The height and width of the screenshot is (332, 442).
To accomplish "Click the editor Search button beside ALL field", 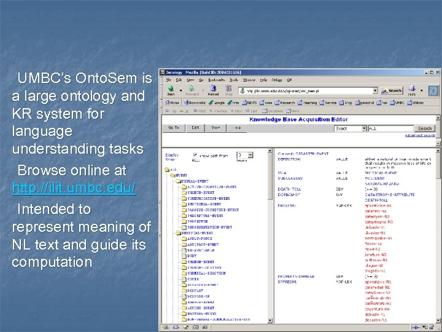I will pos(425,128).
